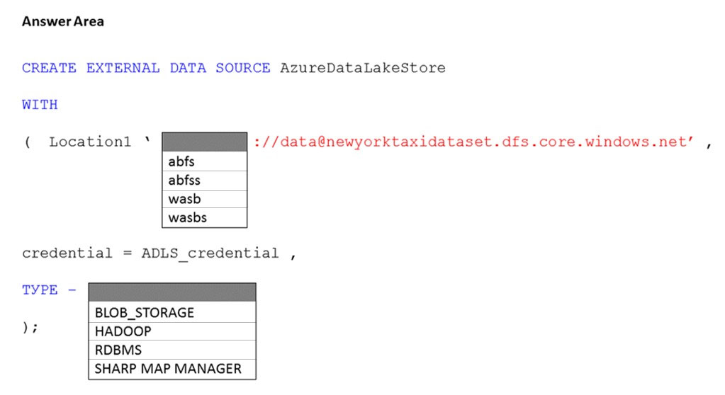This screenshot has height=395, width=725.
Task: Click the red dfs.core.windows.net URL string
Action: coord(473,142)
